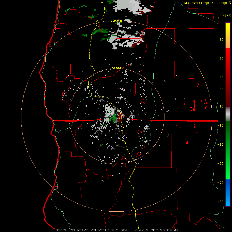
Task: Select the "-40" value on velocity scale
Action: (220, 154)
